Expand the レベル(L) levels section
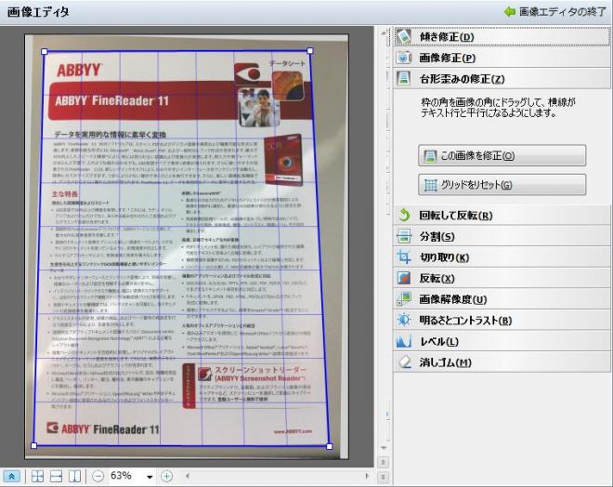This screenshot has width=613, height=487. pos(502,341)
